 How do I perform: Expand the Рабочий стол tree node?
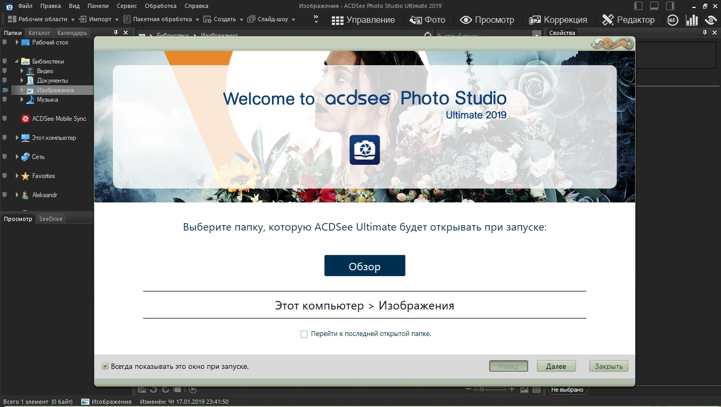tap(17, 42)
